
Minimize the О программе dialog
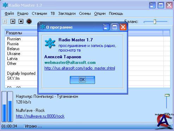coord(106,27)
